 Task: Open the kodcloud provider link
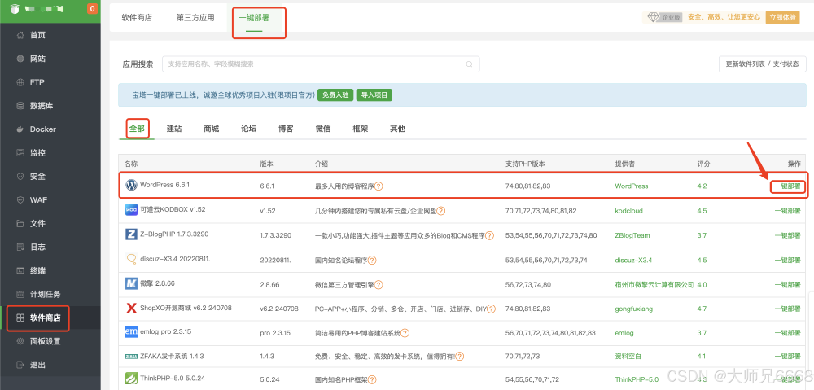(628, 211)
